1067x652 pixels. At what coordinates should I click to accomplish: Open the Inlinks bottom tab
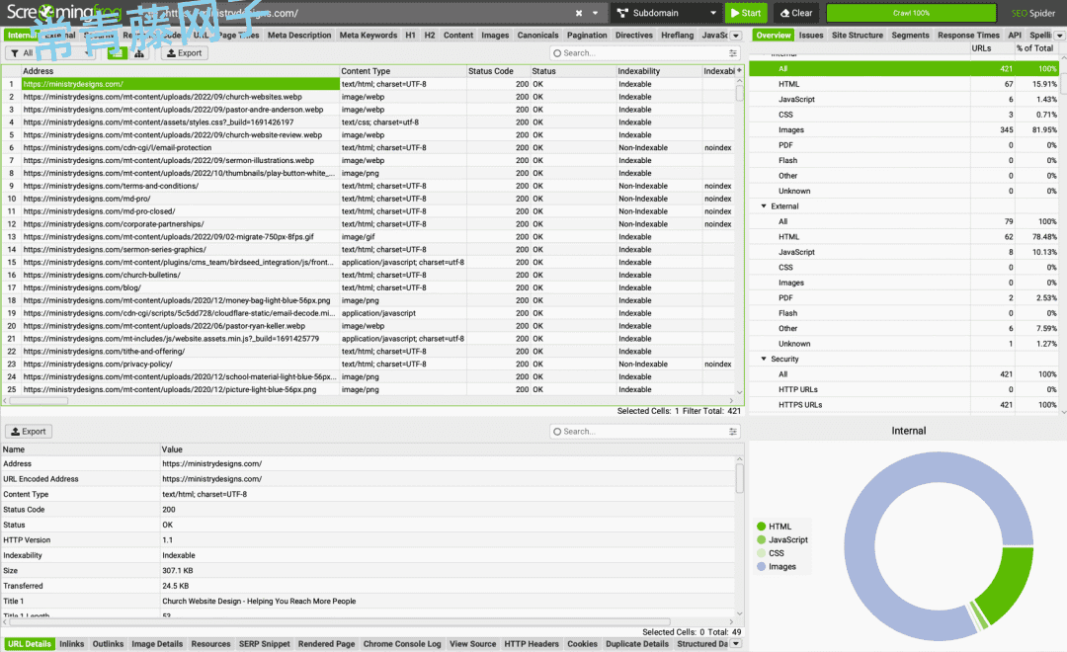(x=71, y=644)
